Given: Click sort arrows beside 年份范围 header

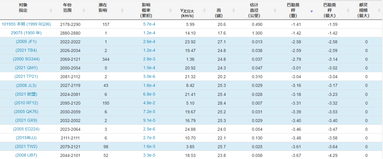Looking at the screenshot, I should [x=84, y=11].
